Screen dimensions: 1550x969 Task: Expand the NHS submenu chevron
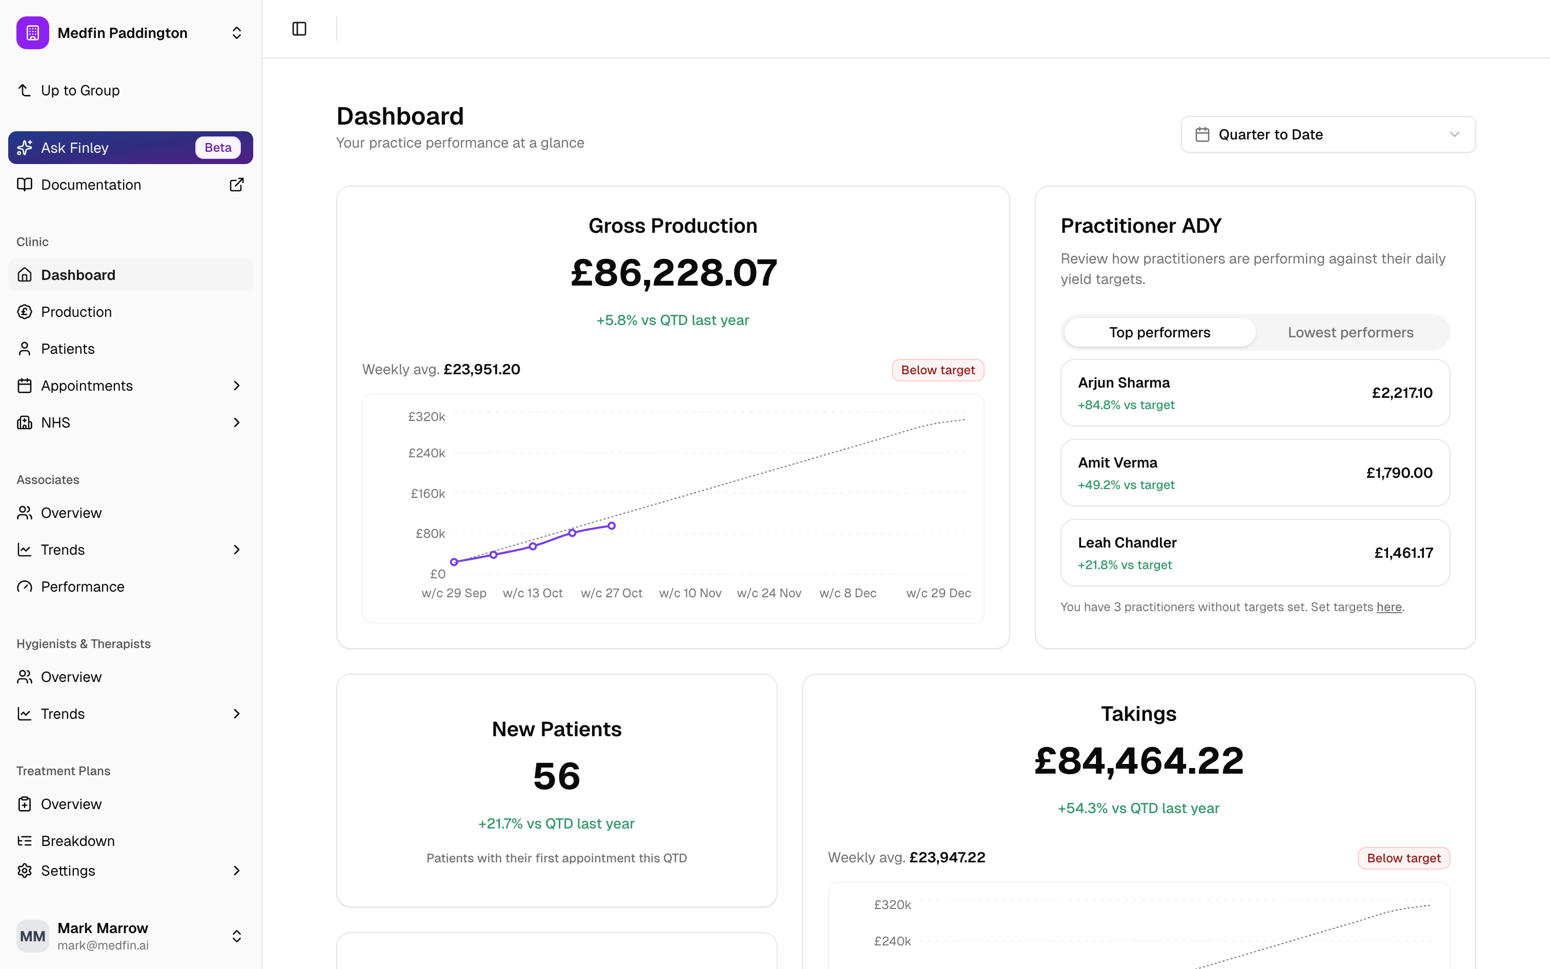pyautogui.click(x=236, y=422)
